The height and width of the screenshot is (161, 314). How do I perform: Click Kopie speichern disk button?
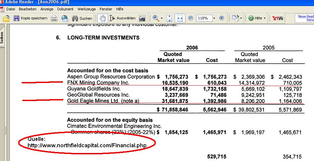click(x=30, y=18)
